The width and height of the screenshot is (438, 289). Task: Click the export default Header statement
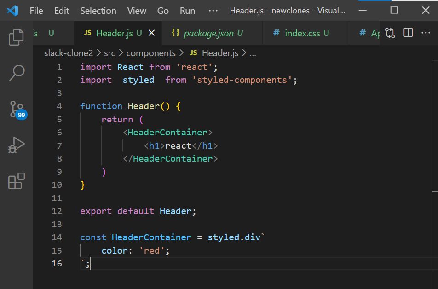click(x=138, y=211)
